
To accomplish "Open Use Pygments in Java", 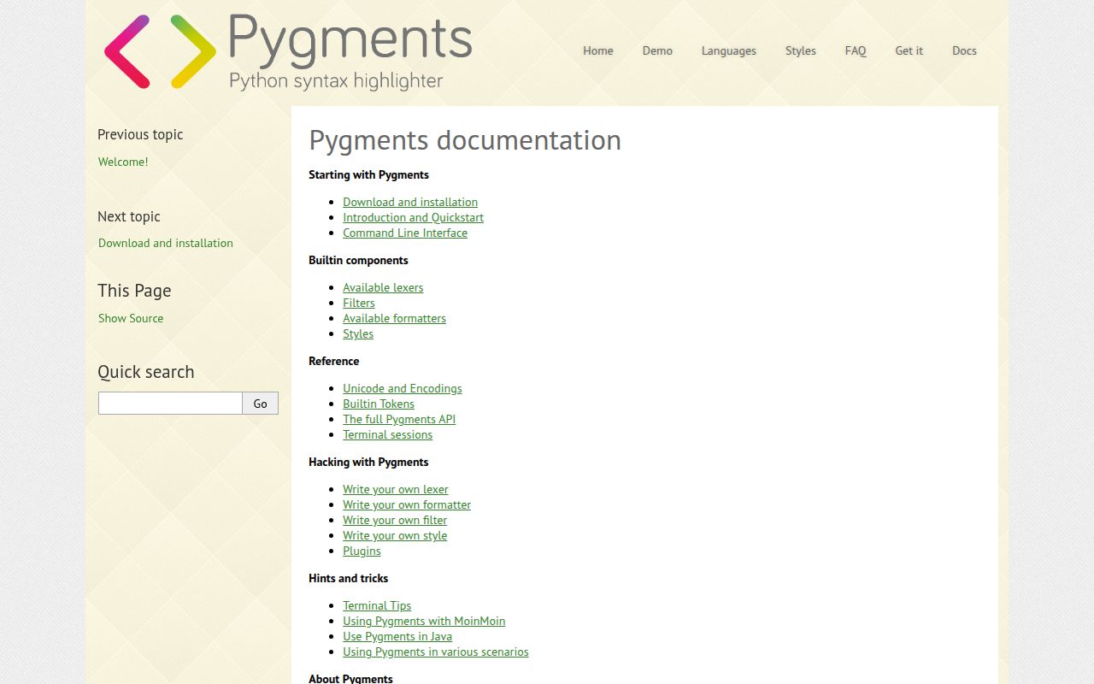I will point(397,636).
